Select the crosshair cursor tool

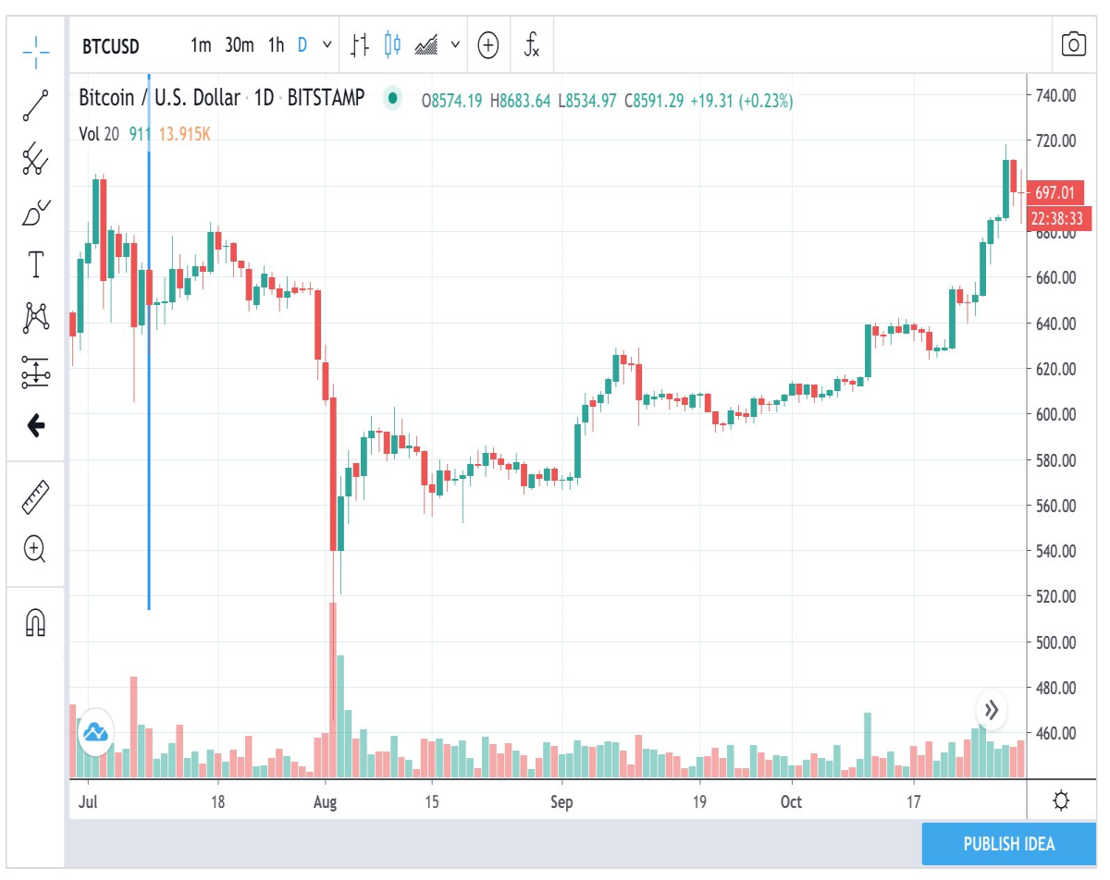click(x=36, y=51)
